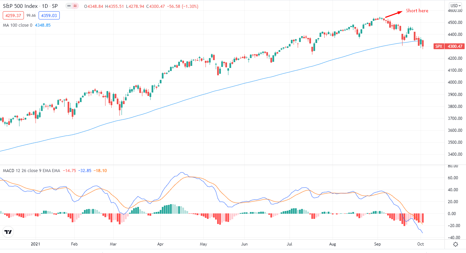Click the change value −56.58 (−1.30%)
The image size is (466, 253).
pos(182,6)
